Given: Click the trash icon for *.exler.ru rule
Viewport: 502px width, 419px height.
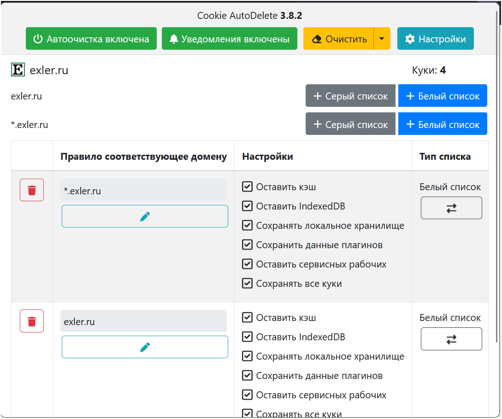Looking at the screenshot, I should 32,190.
